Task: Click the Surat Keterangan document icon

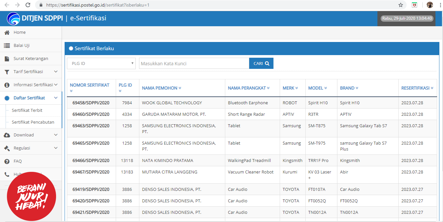Action: 7,59
